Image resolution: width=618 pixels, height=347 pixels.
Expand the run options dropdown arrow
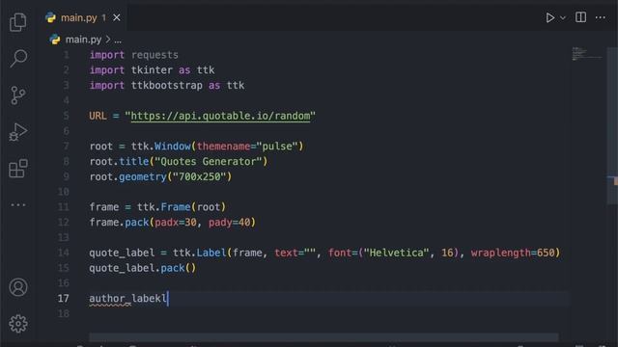[563, 17]
